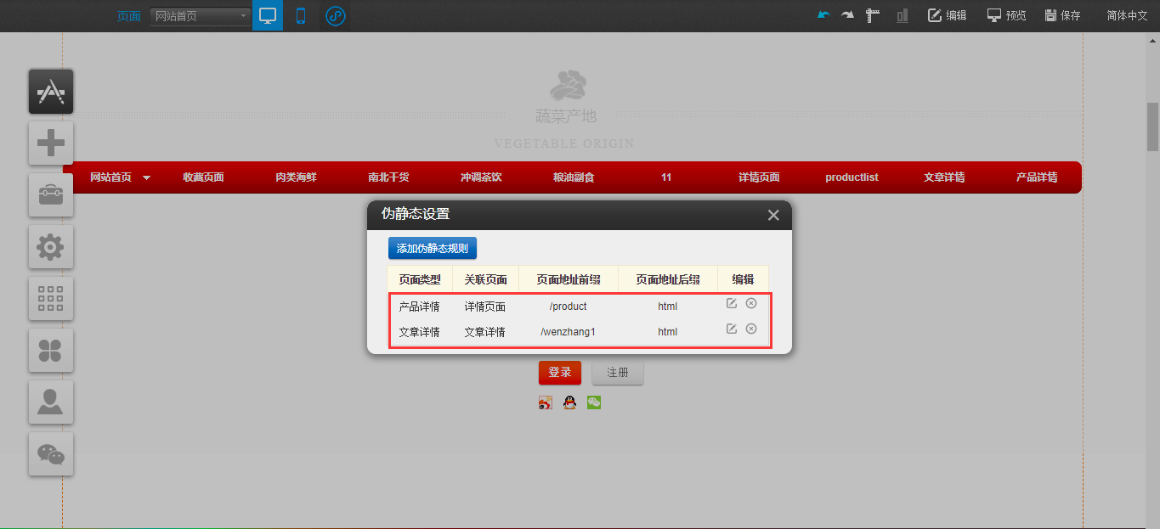Click the vertical page scrollbar
Image resolution: width=1160 pixels, height=529 pixels.
point(1152,126)
